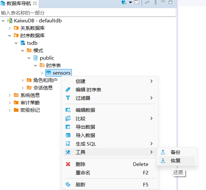Screen dimensions: 206x190
Task: Select the public schema tree item
Action: pyautogui.click(x=47, y=58)
